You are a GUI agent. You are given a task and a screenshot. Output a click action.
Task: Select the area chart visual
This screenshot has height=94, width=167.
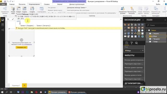click(x=129, y=28)
